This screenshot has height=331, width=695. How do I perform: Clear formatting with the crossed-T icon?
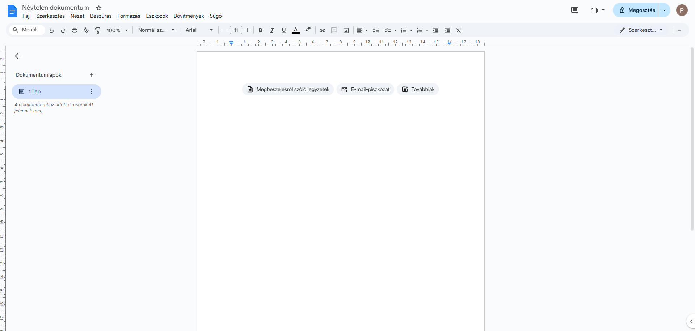[x=459, y=30]
